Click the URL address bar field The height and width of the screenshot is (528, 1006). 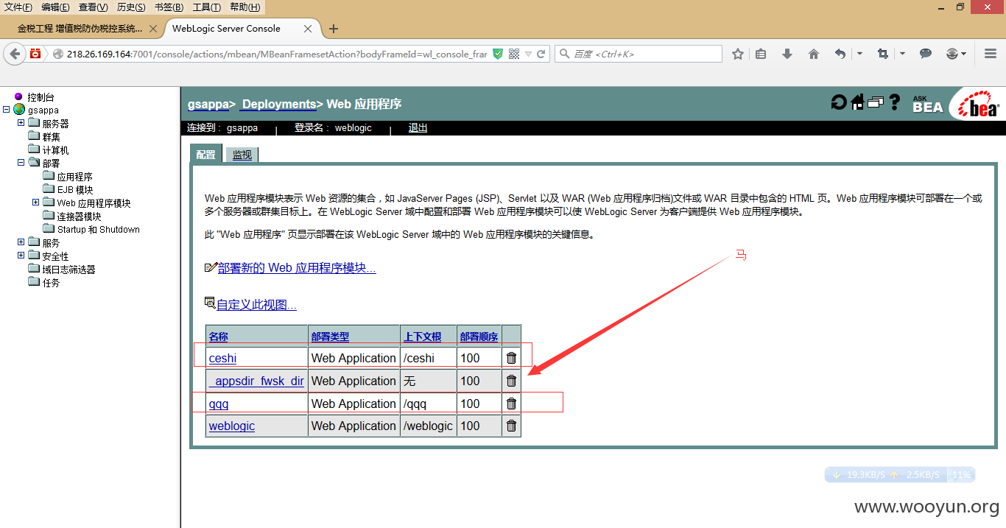click(277, 54)
